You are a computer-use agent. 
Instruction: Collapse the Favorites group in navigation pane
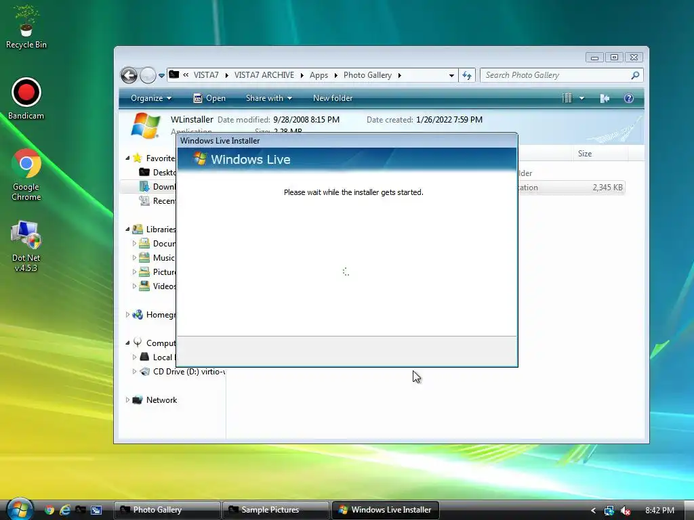click(127, 158)
